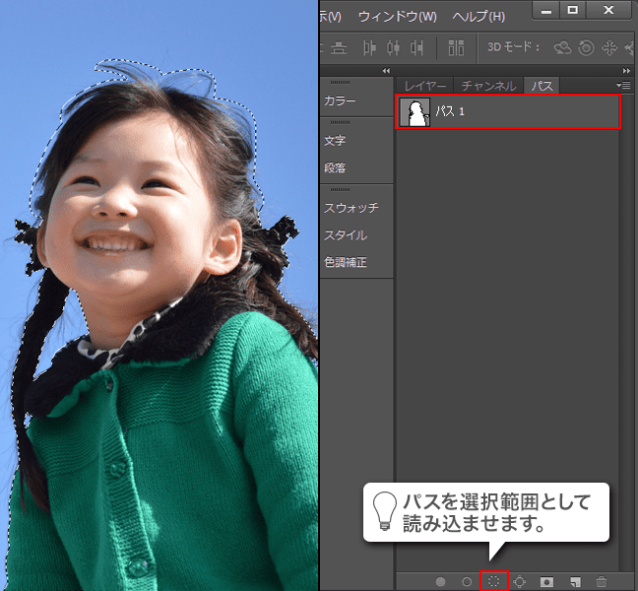This screenshot has width=638, height=591.
Task: Stroke path with brush icon
Action: (467, 581)
